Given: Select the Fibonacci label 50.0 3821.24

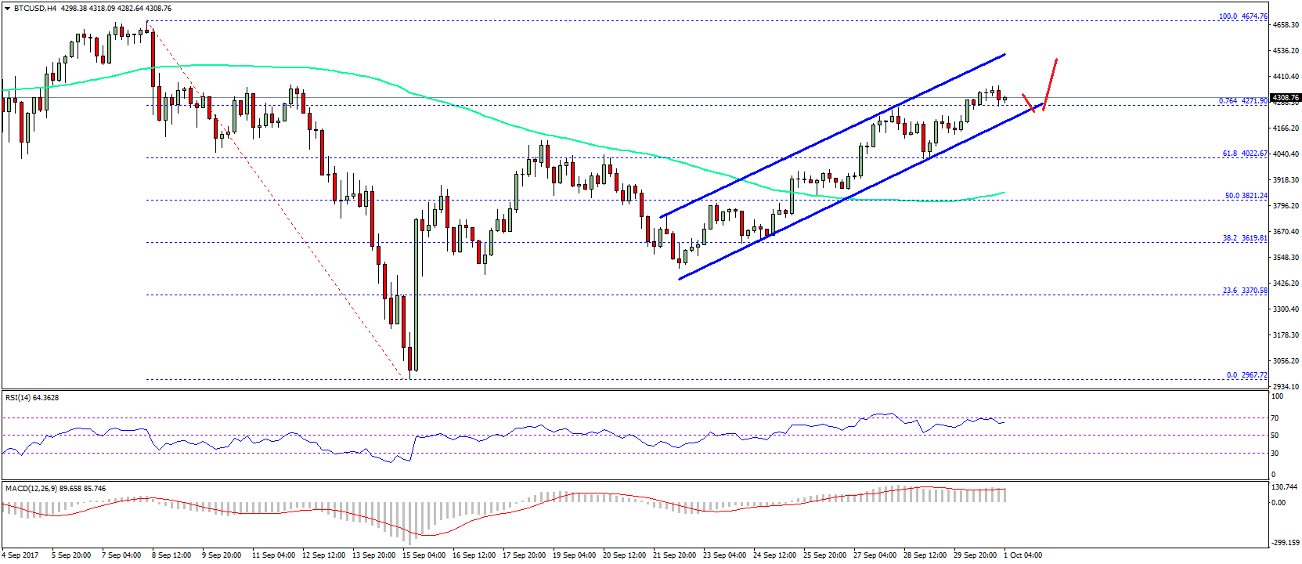Looking at the screenshot, I should coord(1246,196).
